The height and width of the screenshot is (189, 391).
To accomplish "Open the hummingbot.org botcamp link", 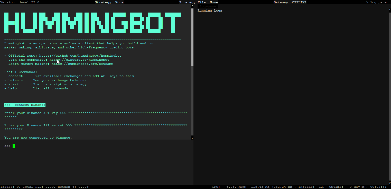I will [x=82, y=64].
